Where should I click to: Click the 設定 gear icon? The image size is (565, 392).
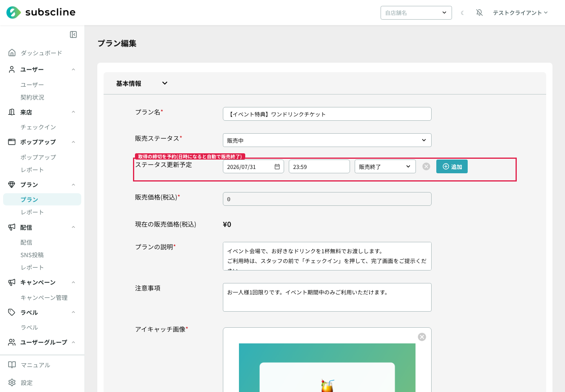pyautogui.click(x=12, y=383)
